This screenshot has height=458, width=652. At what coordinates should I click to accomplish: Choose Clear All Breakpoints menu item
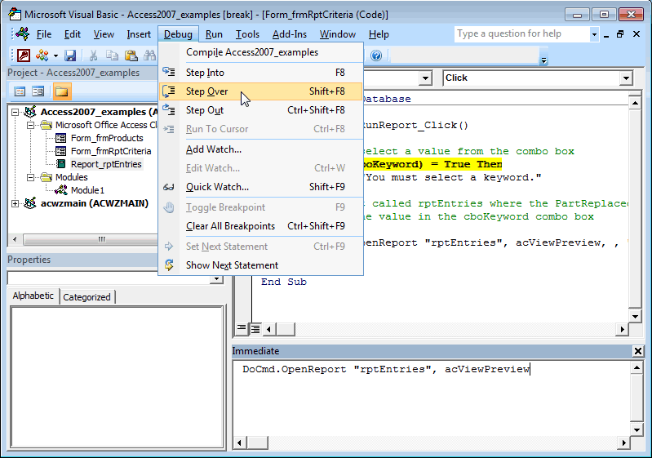pos(260,226)
